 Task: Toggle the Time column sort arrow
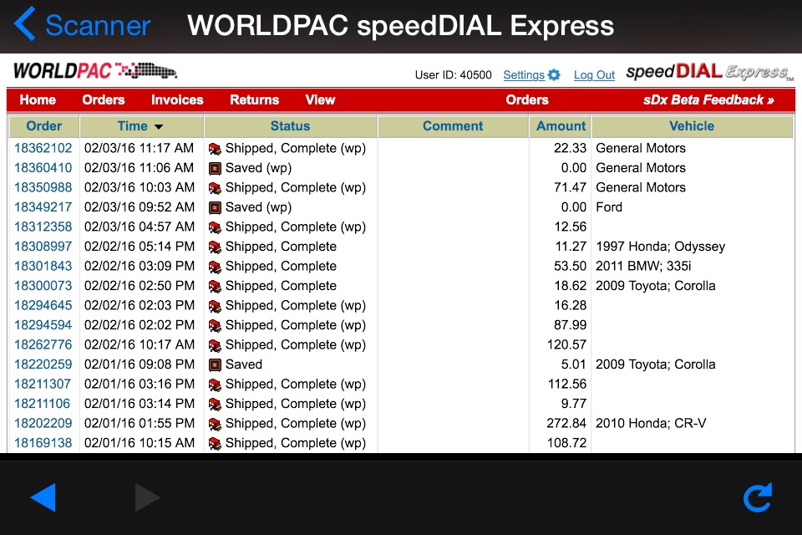159,126
